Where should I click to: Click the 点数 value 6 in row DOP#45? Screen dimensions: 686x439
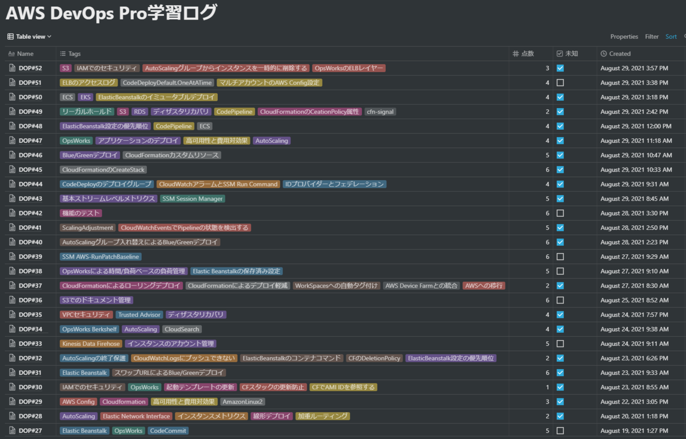547,170
